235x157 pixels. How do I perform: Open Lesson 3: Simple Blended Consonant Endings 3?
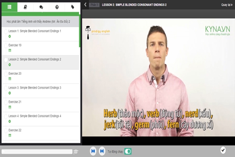pyautogui.click(x=35, y=88)
